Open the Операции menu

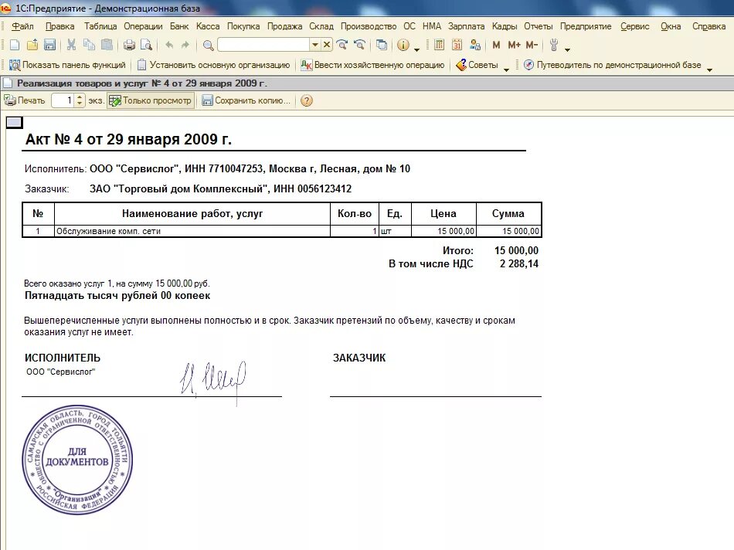tap(143, 26)
